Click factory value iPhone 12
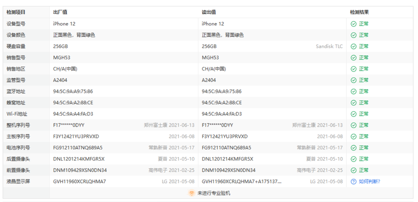418x202 pixels. pos(64,24)
